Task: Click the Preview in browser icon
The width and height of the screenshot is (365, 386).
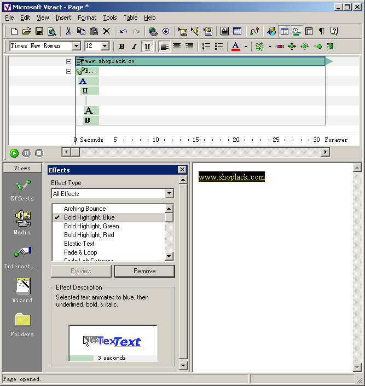Action: (x=52, y=31)
